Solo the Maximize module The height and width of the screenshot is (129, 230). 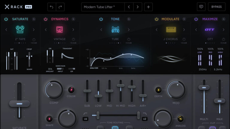223,19
